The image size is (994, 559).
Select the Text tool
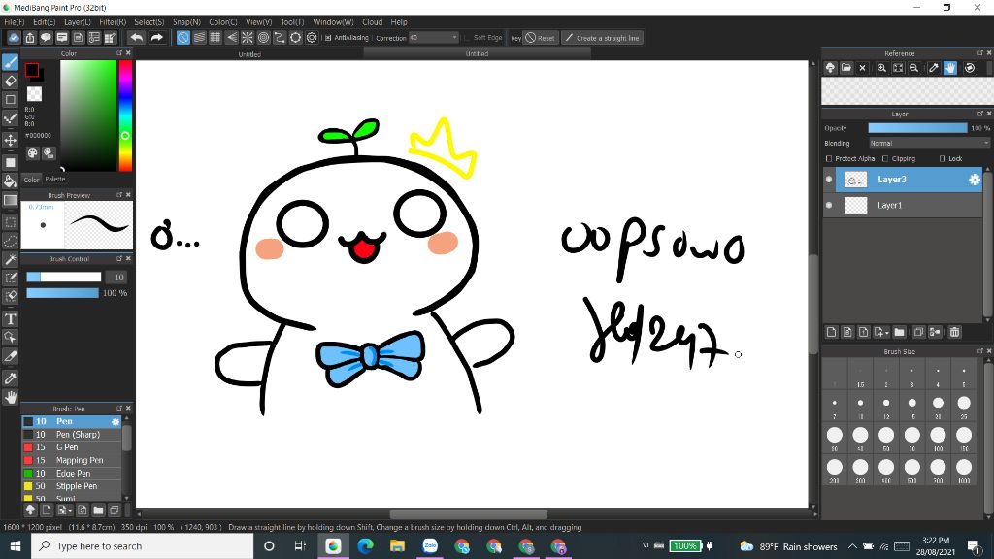pos(10,318)
